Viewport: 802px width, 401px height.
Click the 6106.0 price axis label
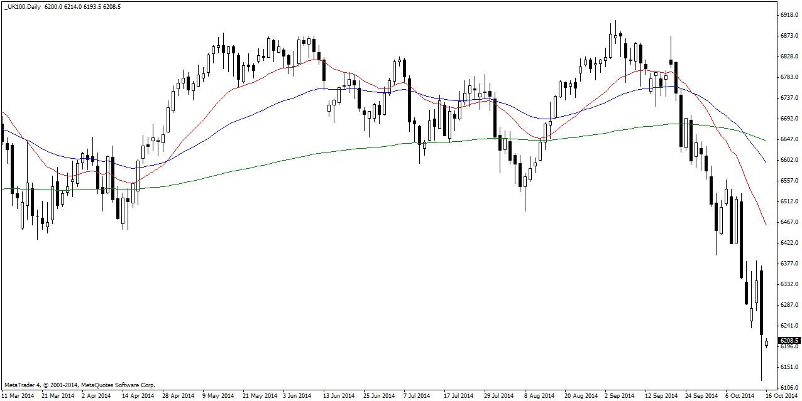pyautogui.click(x=789, y=387)
